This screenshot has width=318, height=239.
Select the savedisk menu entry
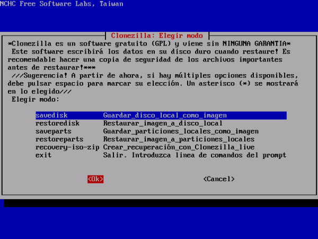(x=51, y=115)
